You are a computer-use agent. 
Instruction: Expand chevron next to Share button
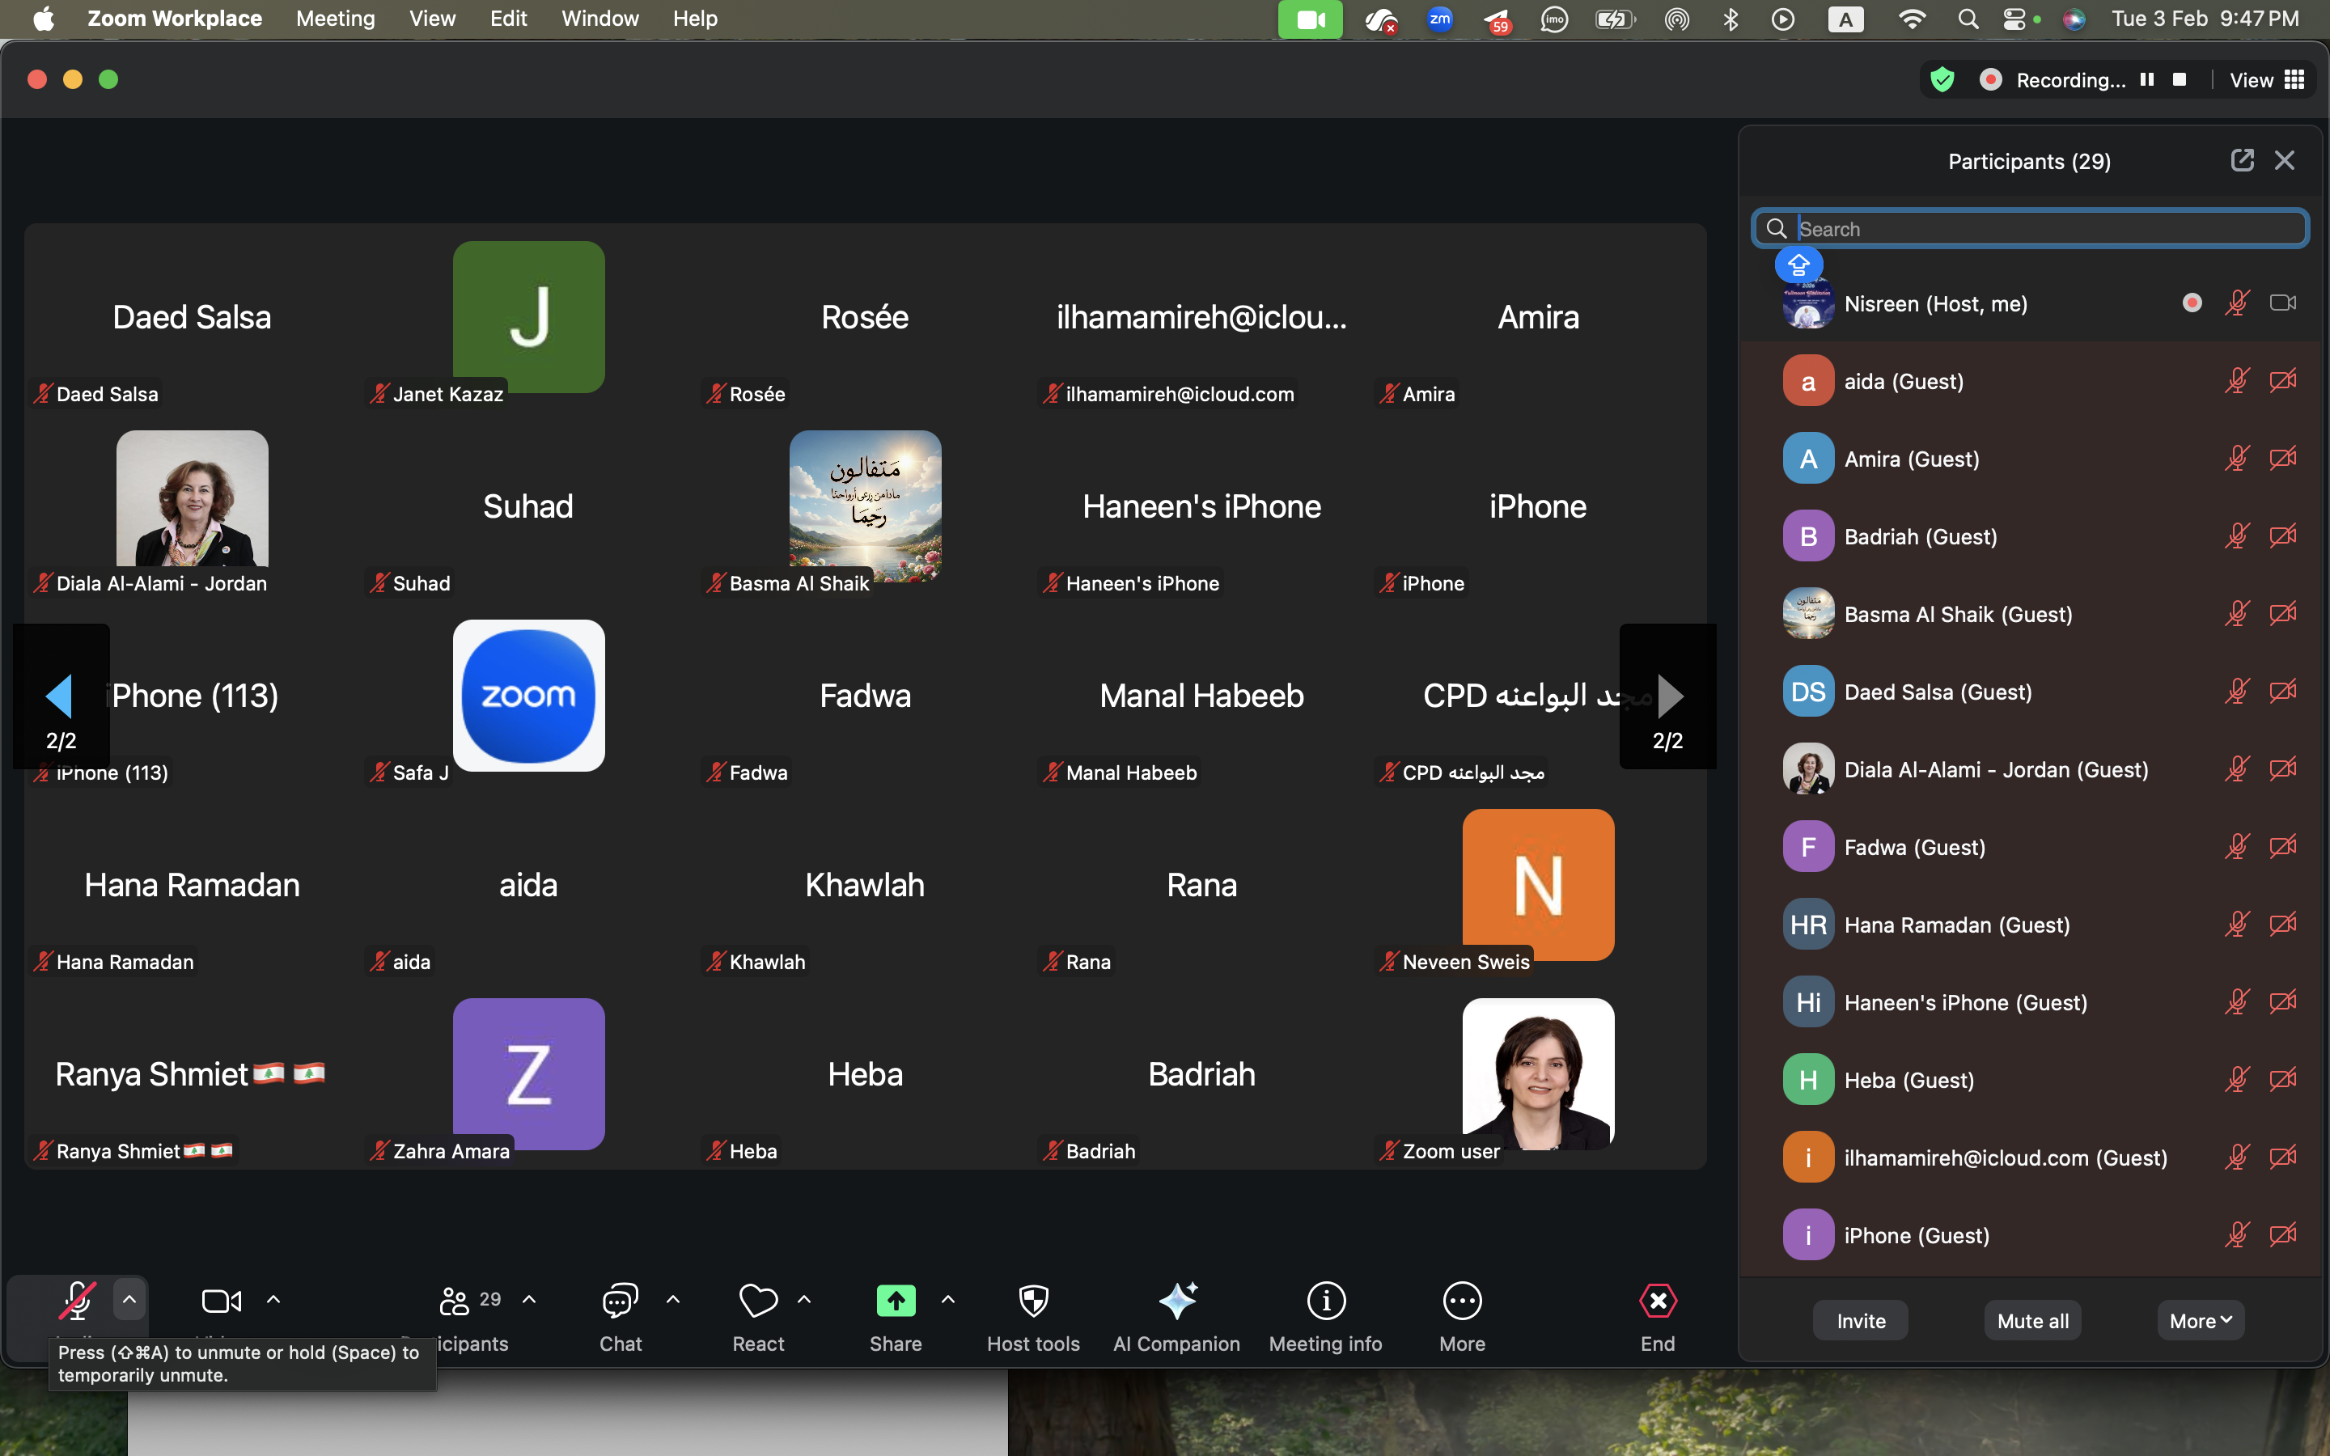pos(948,1300)
